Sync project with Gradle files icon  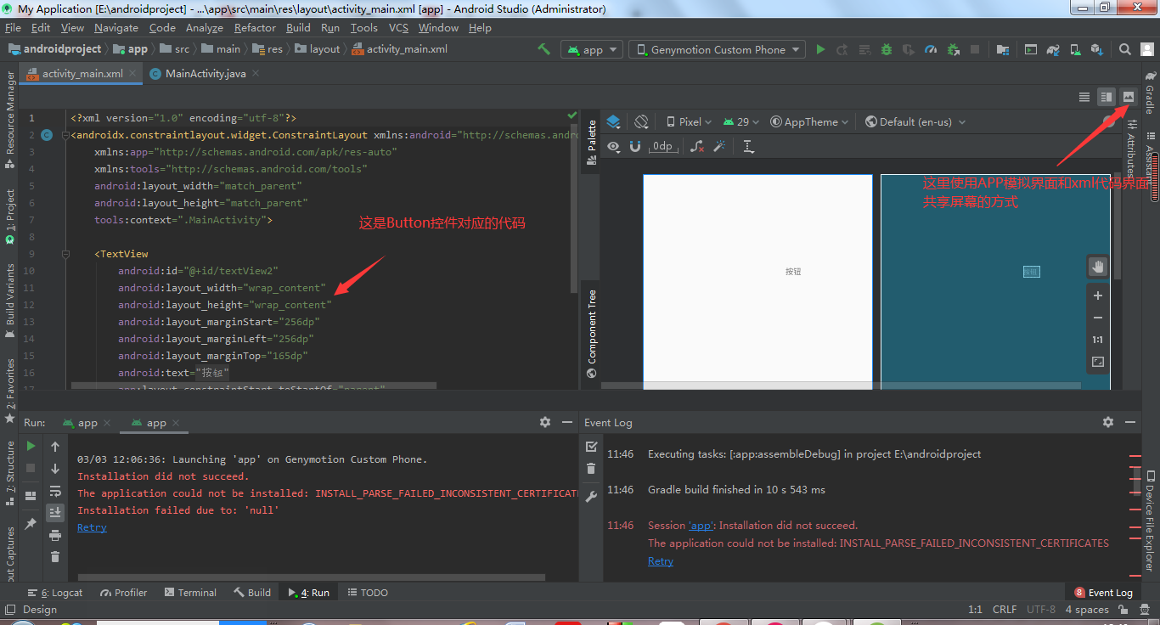(x=1053, y=48)
